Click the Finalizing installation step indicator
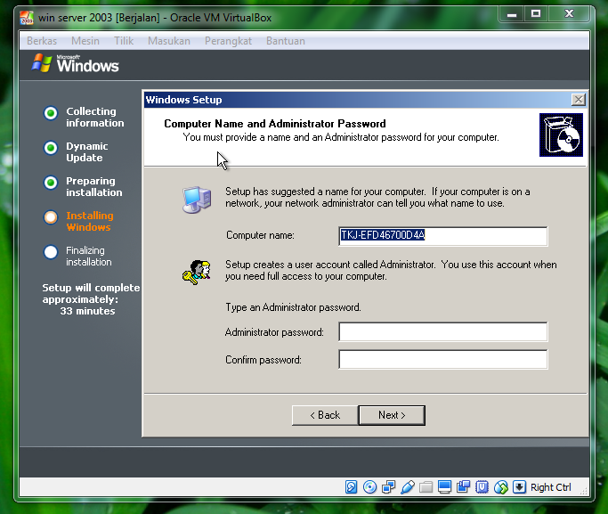Viewport: 608px width, 514px height. click(51, 252)
